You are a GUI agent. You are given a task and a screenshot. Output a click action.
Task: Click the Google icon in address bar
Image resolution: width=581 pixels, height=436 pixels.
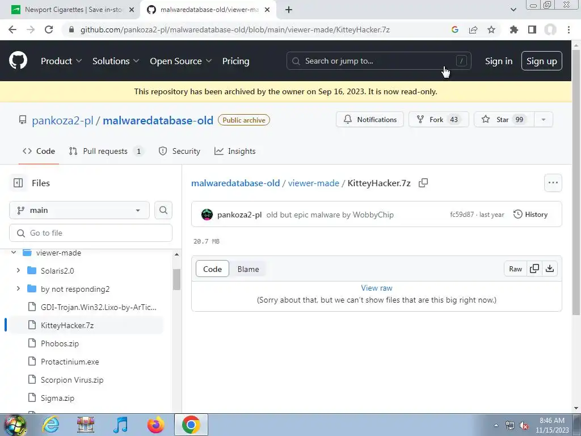[x=455, y=30]
